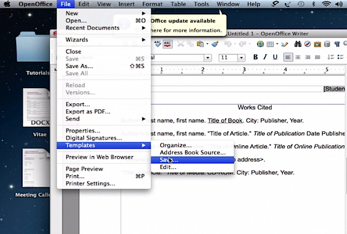Open Find & Replace binoculars icon

[x=298, y=44]
